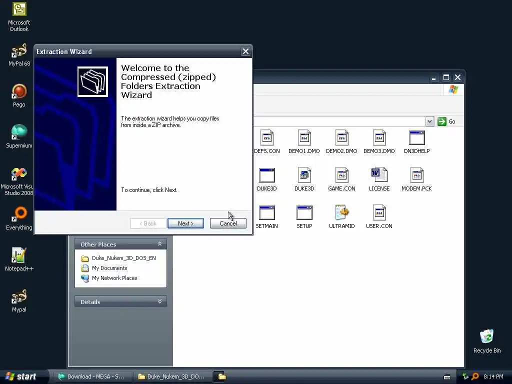Switch to Duke_Nukem_3D_DO... taskbar window

pos(172,376)
